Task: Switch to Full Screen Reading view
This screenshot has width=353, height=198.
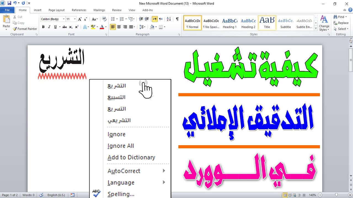Action: tap(290, 195)
